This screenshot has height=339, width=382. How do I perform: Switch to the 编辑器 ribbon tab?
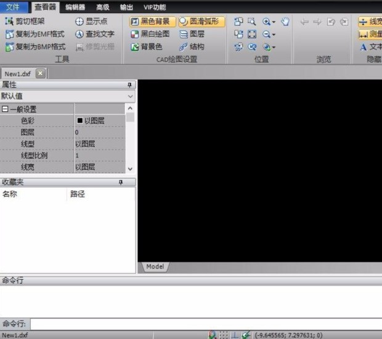tap(76, 7)
